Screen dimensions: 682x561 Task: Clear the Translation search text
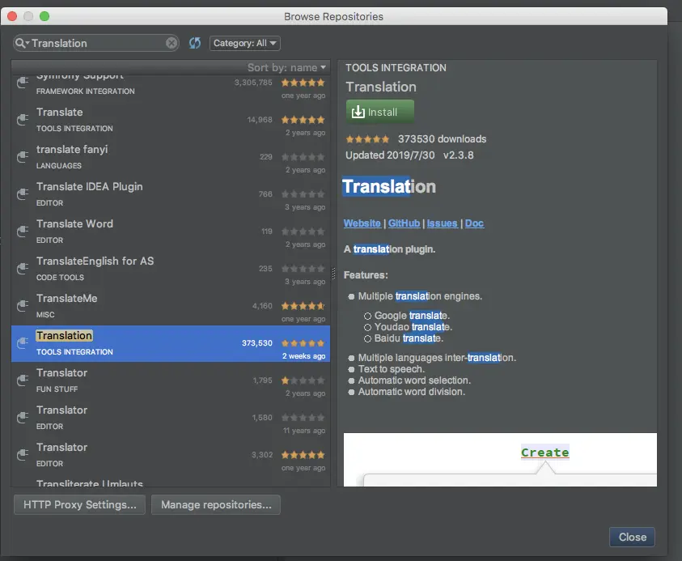pyautogui.click(x=172, y=43)
